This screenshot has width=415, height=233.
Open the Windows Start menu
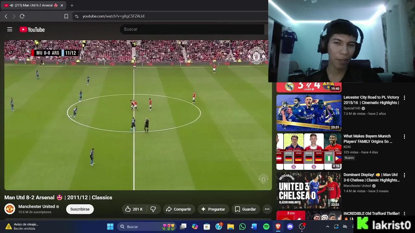[110, 227]
